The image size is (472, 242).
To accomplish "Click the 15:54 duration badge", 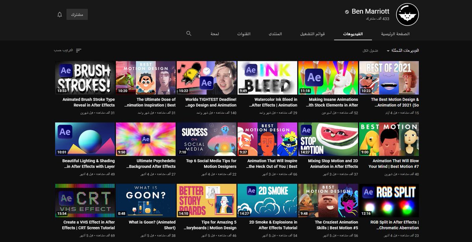I will (x=62, y=213).
